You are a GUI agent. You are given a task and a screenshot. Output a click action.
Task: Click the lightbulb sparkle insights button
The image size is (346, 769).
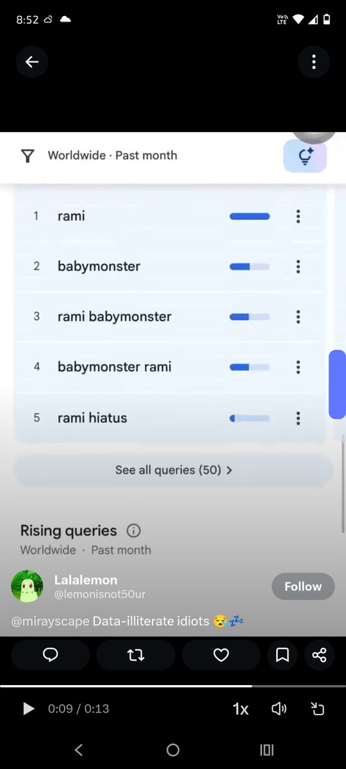pyautogui.click(x=305, y=156)
